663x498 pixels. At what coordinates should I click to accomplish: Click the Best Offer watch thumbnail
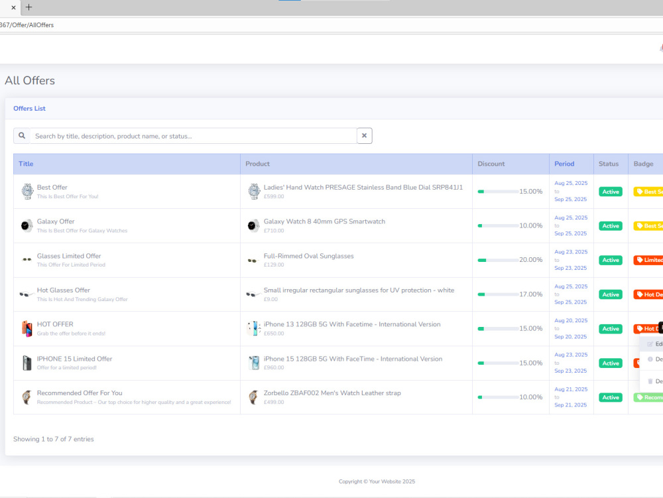click(27, 192)
